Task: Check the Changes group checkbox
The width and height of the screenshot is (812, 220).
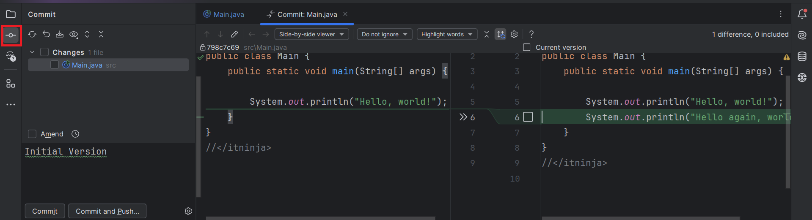Action: [44, 52]
